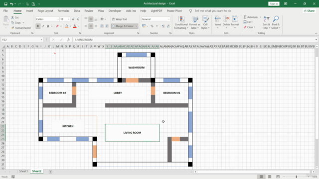Click the Format cells icon
Screen dimensions: 319x179
(x=235, y=19)
